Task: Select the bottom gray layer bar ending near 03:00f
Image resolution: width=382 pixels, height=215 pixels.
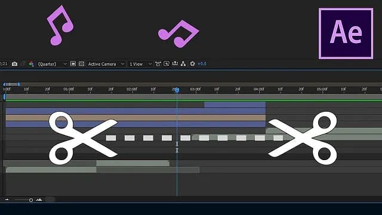Action: tap(102, 170)
